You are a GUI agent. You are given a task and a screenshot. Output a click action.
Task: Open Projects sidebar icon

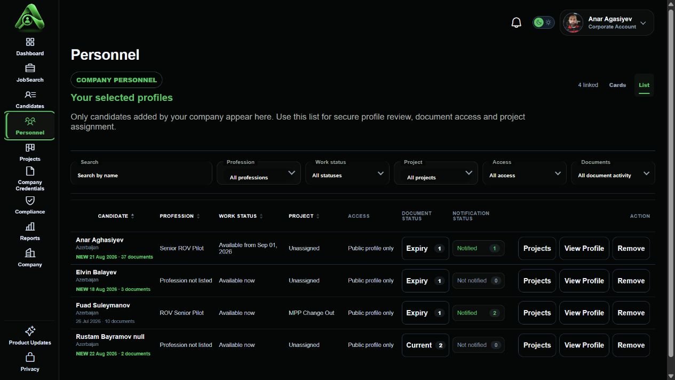[30, 147]
